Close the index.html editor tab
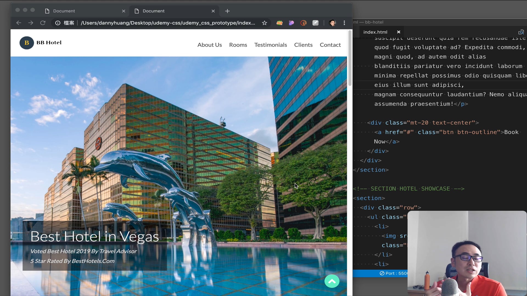This screenshot has width=527, height=296. tap(399, 32)
